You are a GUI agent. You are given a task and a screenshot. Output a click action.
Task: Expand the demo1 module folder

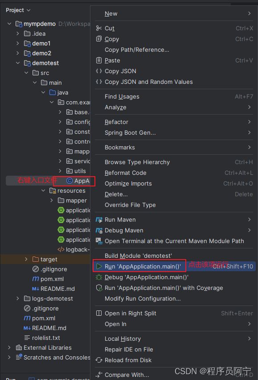pyautogui.click(x=18, y=43)
